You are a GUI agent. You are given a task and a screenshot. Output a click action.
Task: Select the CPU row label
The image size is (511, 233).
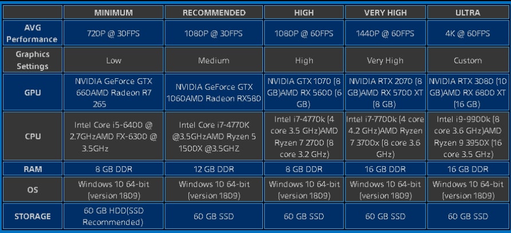coord(32,136)
